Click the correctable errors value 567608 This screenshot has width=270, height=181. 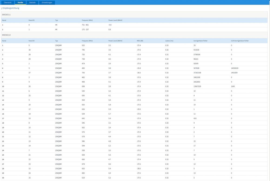(196, 68)
